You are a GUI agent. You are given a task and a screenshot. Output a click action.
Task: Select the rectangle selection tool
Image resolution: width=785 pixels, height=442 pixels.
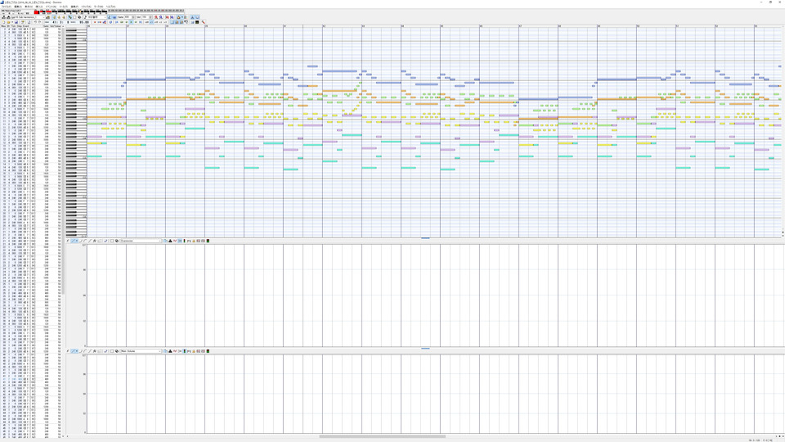[x=74, y=17]
